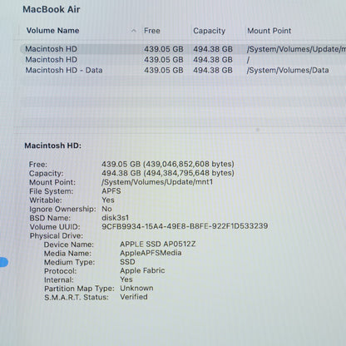Image resolution: width=346 pixels, height=346 pixels.
Task: Click the /System/Volumes/Data mount point cell
Action: tap(288, 70)
